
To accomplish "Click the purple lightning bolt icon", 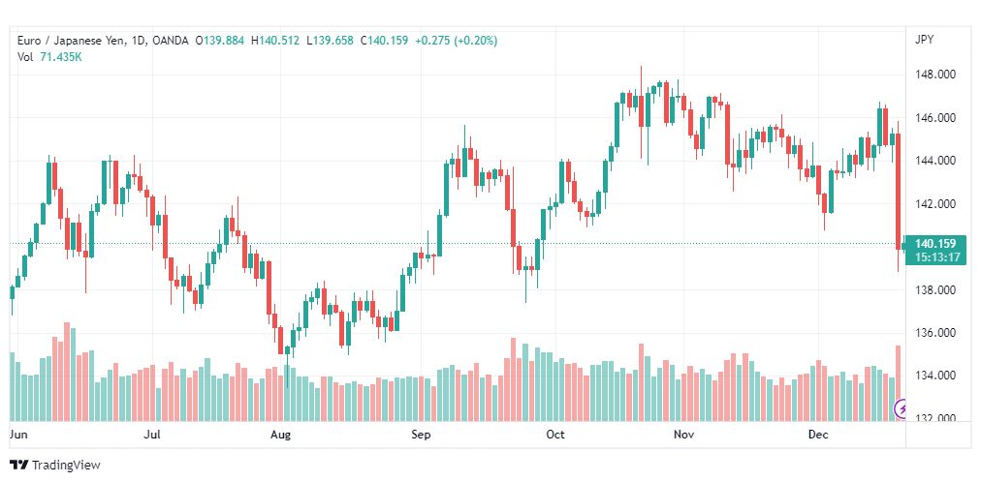I will click(x=901, y=409).
